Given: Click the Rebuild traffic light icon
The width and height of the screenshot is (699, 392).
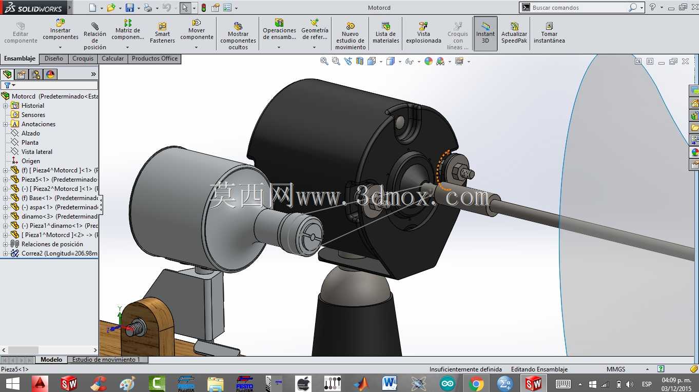Looking at the screenshot, I should pyautogui.click(x=204, y=8).
